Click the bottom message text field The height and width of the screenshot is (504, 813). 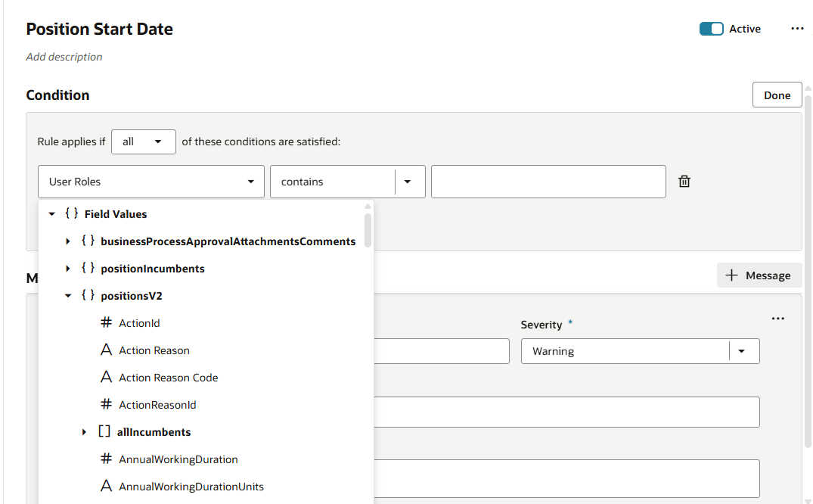point(566,478)
